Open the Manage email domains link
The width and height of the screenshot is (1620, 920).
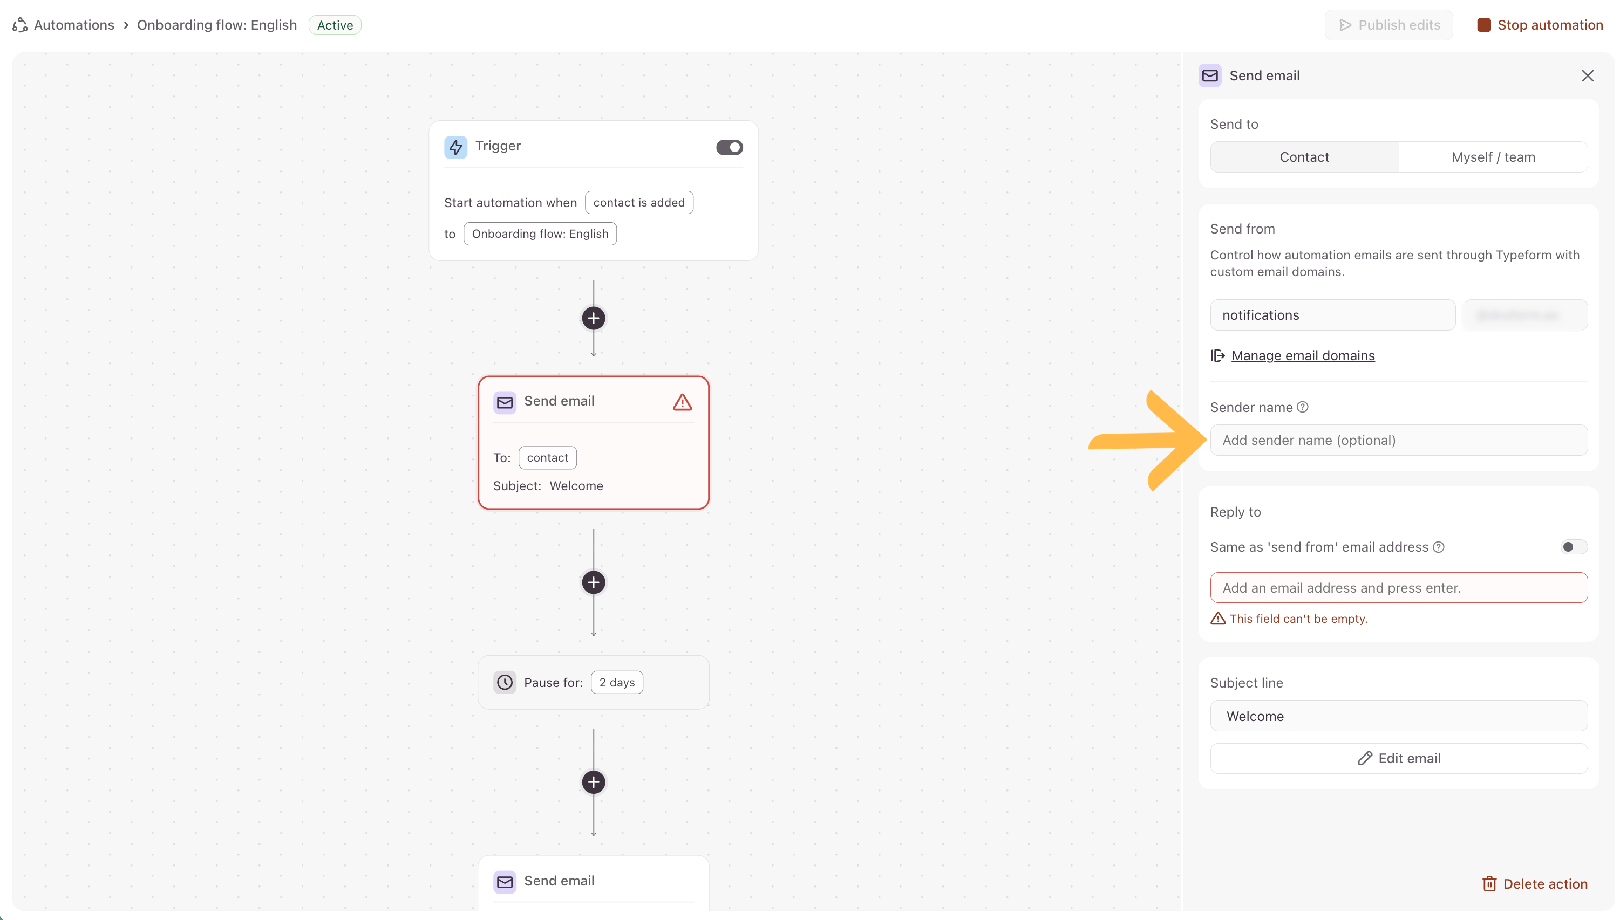1303,356
